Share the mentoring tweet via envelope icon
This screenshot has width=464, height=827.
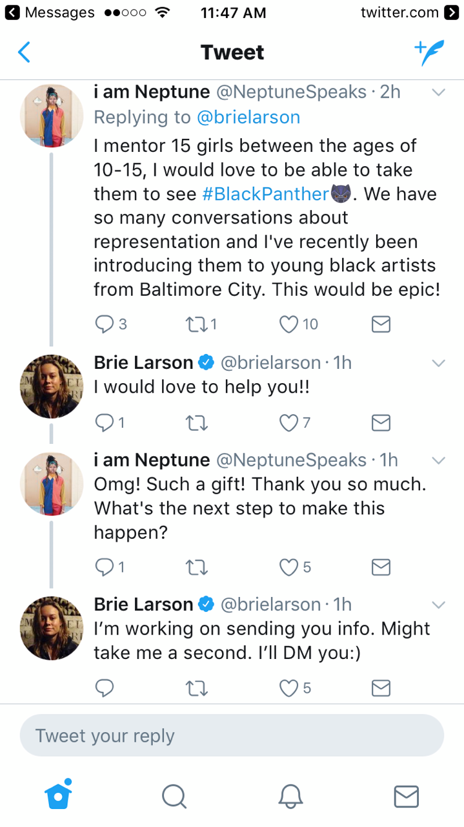(x=381, y=324)
